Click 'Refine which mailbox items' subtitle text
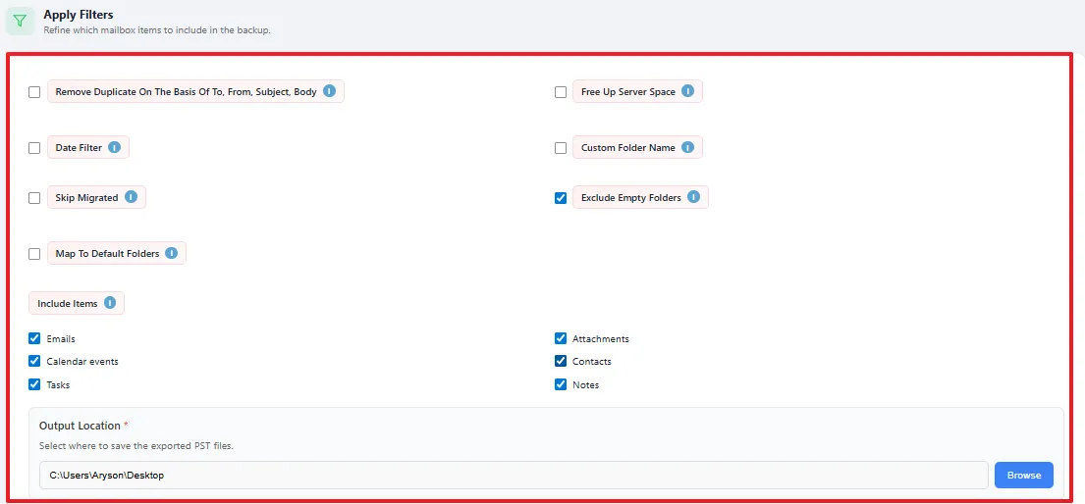This screenshot has height=504, width=1085. pos(157,30)
